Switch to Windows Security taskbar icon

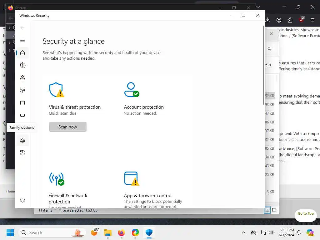click(149, 232)
